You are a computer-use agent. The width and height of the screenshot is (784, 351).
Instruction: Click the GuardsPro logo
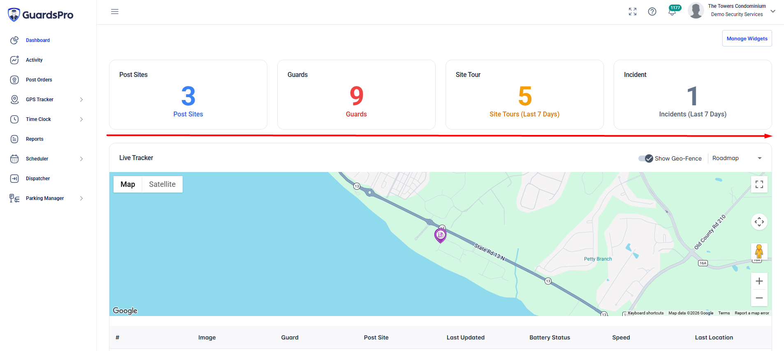coord(40,15)
